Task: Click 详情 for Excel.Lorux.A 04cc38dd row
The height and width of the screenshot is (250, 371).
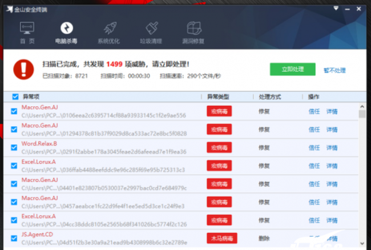Action: pos(332,220)
